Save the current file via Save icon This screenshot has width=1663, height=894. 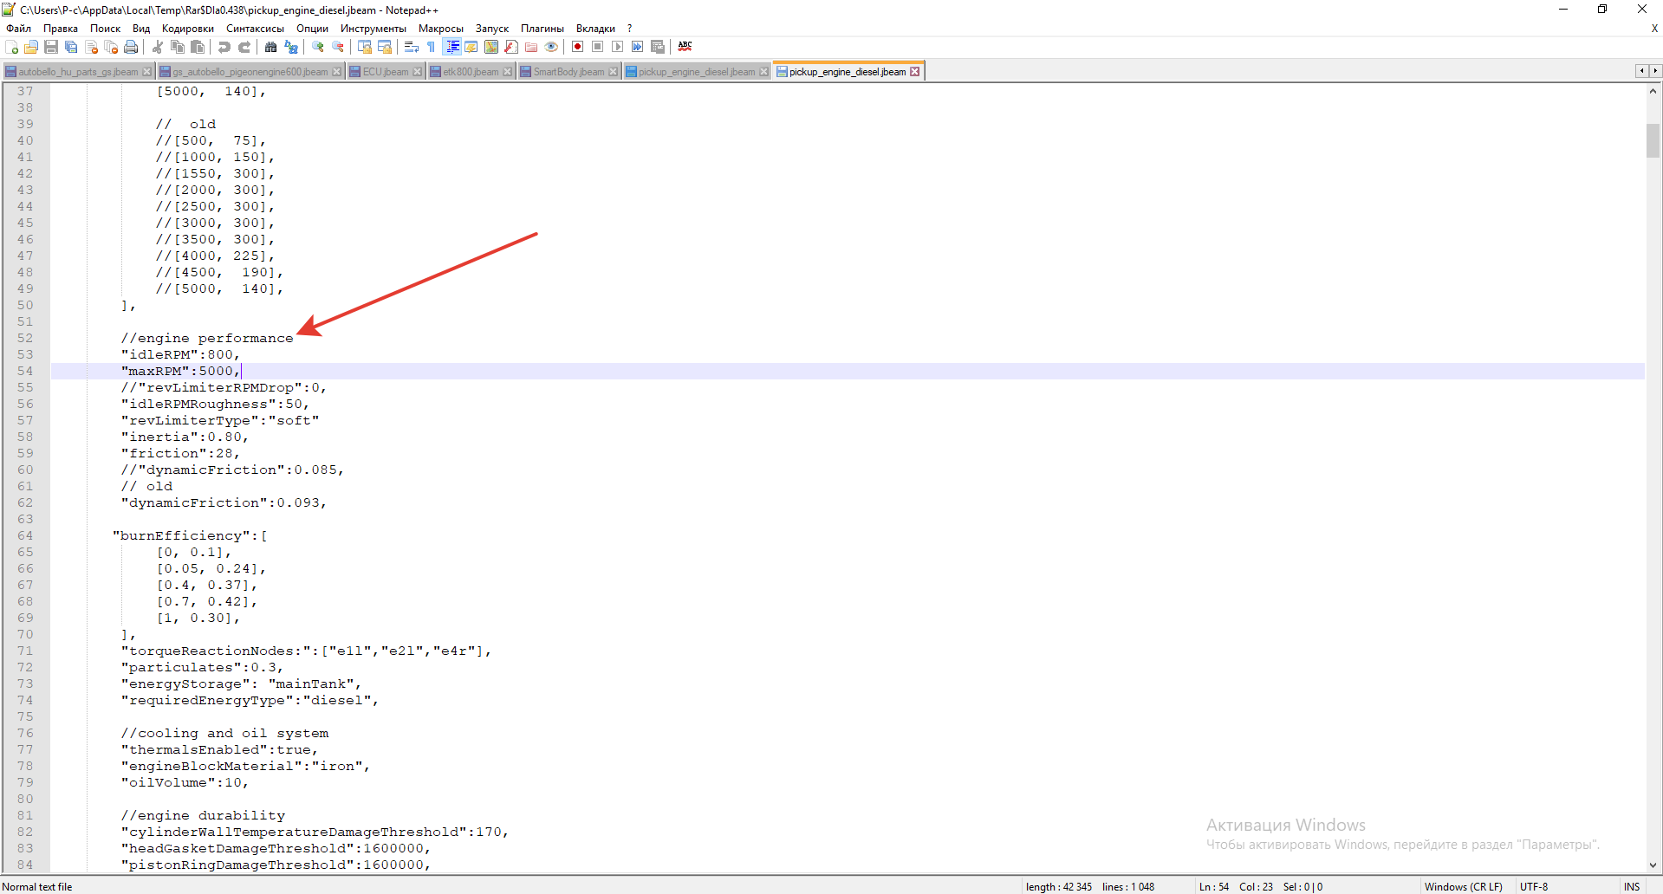51,47
